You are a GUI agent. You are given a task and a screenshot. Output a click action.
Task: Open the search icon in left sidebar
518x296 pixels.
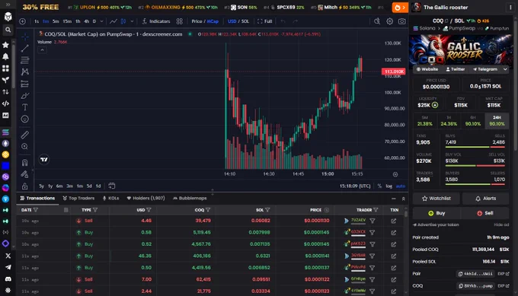point(8,30)
